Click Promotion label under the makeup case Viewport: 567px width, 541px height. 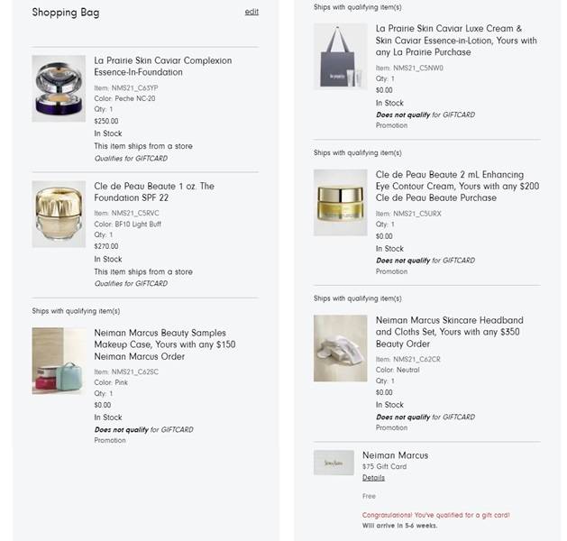point(110,441)
